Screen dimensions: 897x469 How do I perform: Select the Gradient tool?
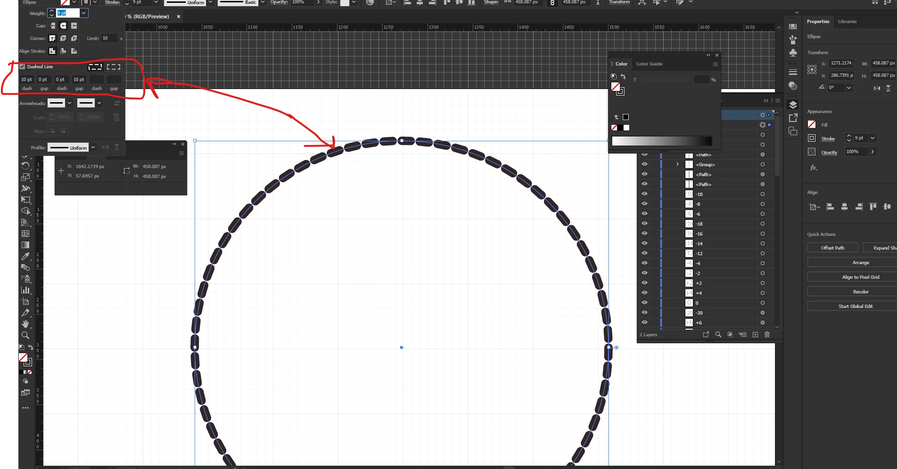[x=25, y=245]
